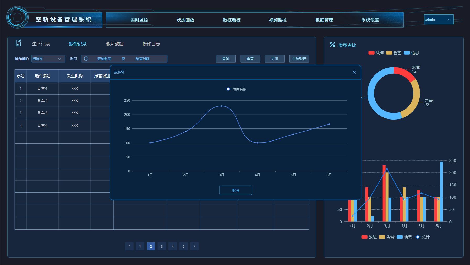This screenshot has height=265, width=470.
Task: Click the 开始时间 input field
Action: click(x=104, y=59)
